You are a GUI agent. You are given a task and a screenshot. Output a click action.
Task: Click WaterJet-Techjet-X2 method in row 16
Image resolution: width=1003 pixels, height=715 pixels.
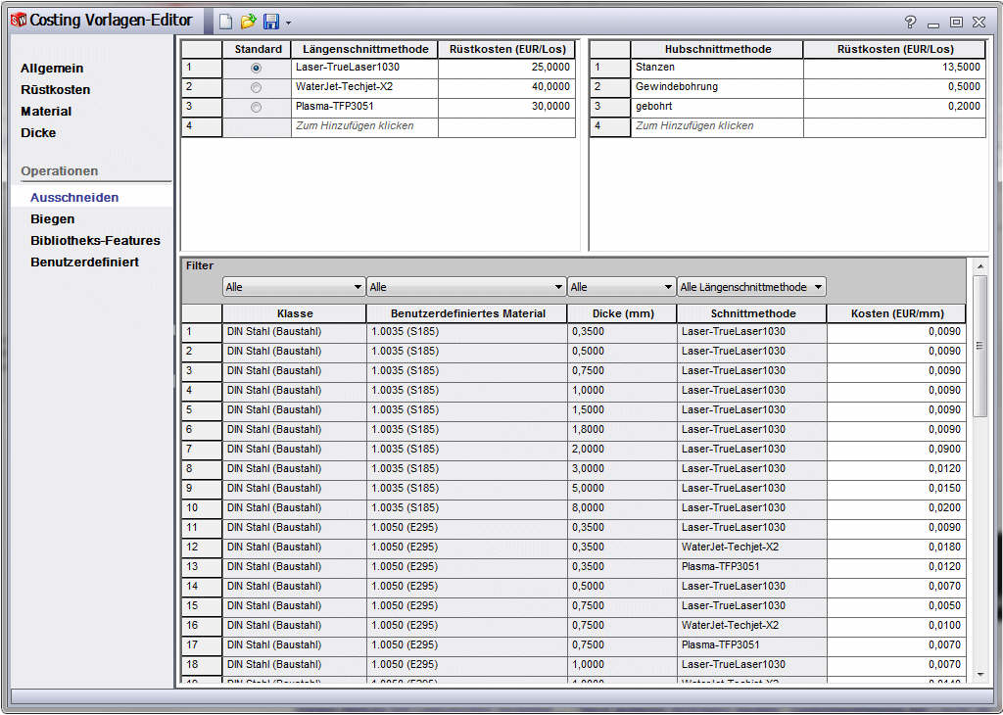point(752,626)
